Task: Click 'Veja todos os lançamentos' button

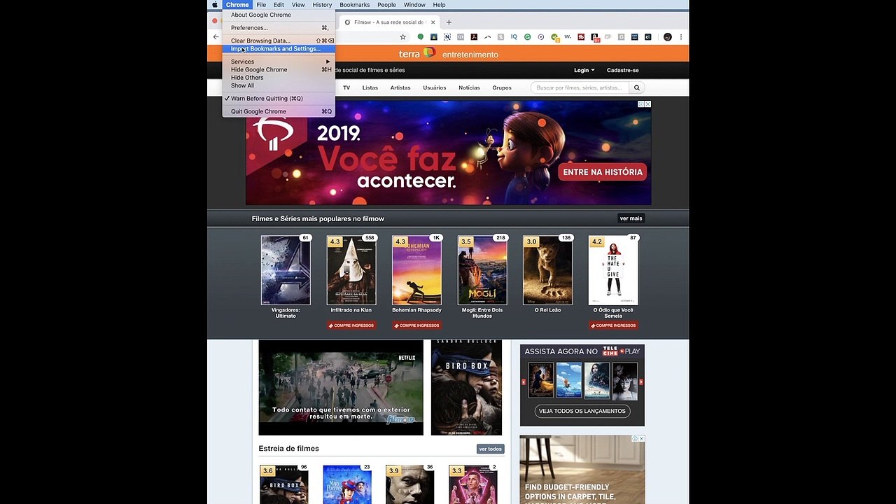Action: coord(582,411)
